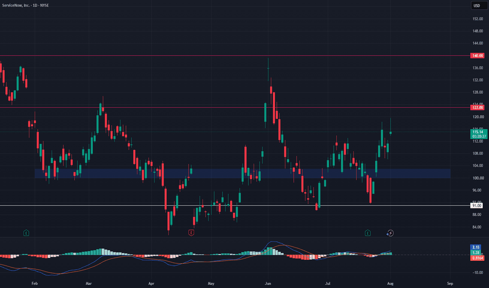Select the white horizontal line at 91.00
The width and height of the screenshot is (489, 288).
(235, 205)
